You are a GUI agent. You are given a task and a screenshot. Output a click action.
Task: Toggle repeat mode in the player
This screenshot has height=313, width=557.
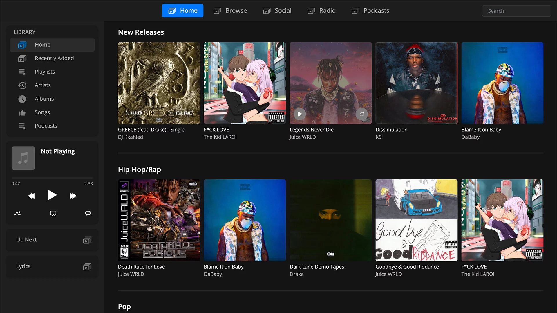click(x=88, y=213)
